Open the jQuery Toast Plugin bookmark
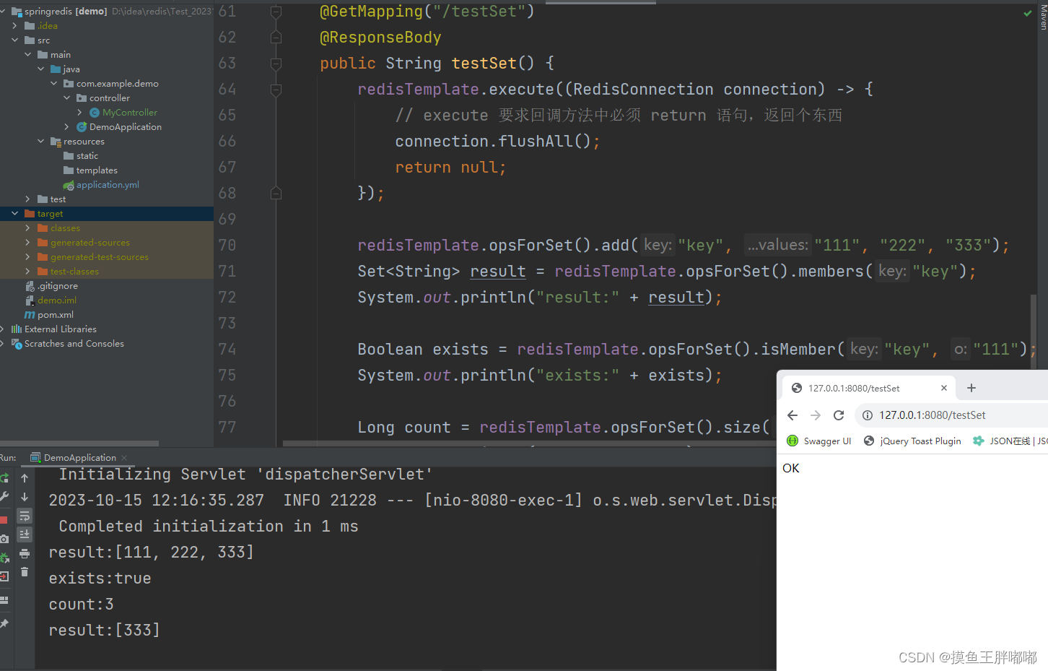 pyautogui.click(x=913, y=441)
